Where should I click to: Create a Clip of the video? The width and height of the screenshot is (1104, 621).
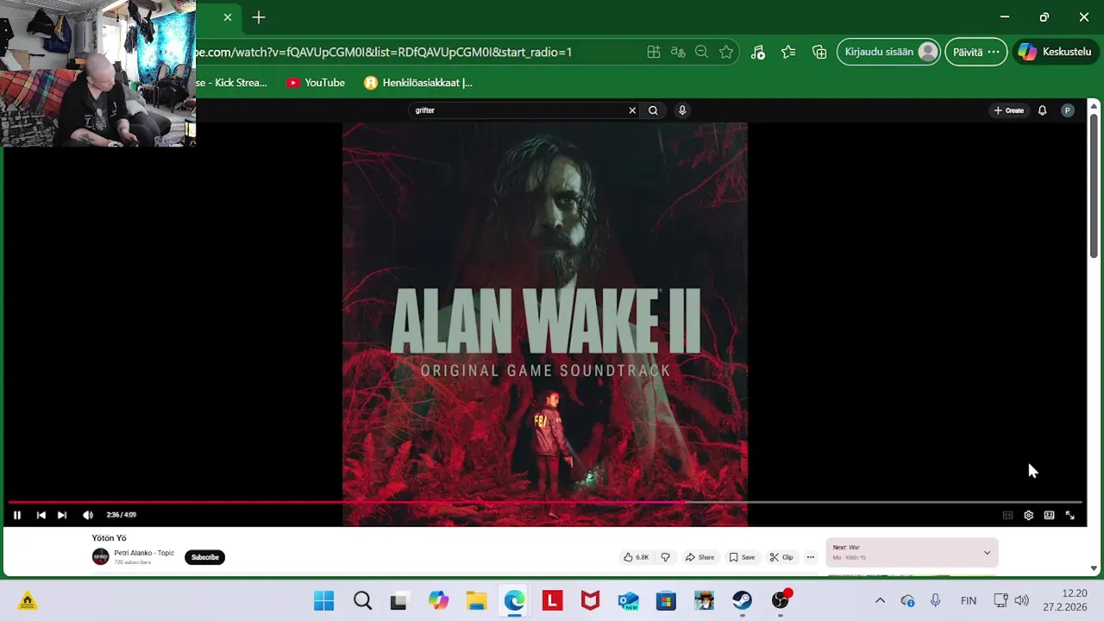[x=781, y=557]
